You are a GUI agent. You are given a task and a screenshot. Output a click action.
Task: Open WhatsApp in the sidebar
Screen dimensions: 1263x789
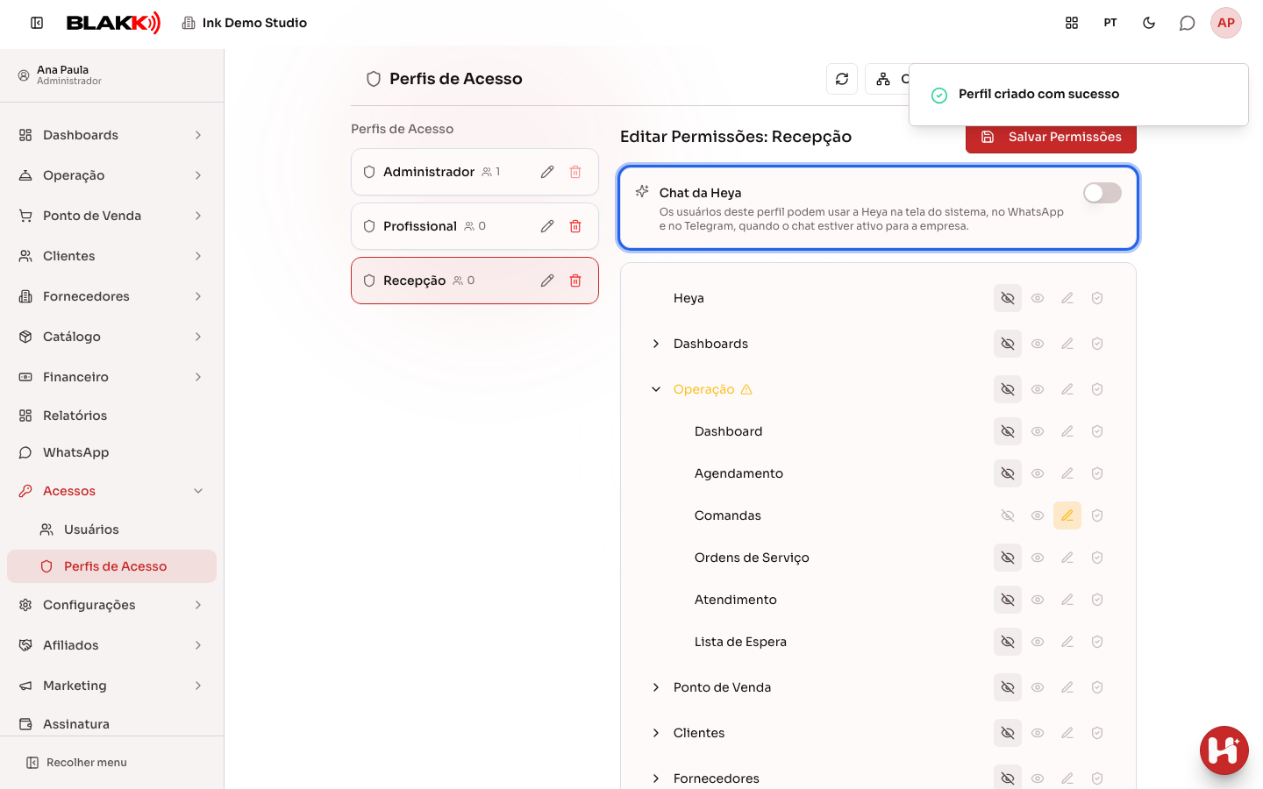point(111,452)
